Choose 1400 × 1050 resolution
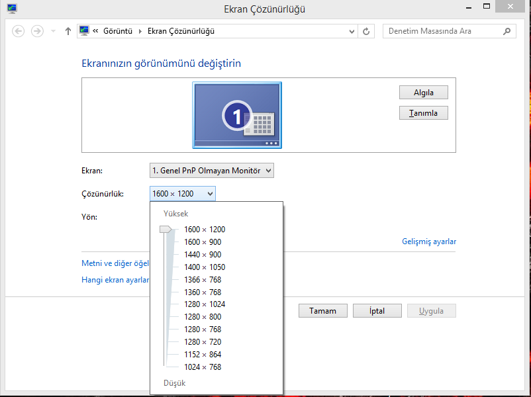This screenshot has width=531, height=397. click(205, 267)
